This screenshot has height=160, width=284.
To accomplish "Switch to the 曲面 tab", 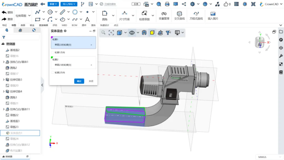I will [x=23, y=25].
